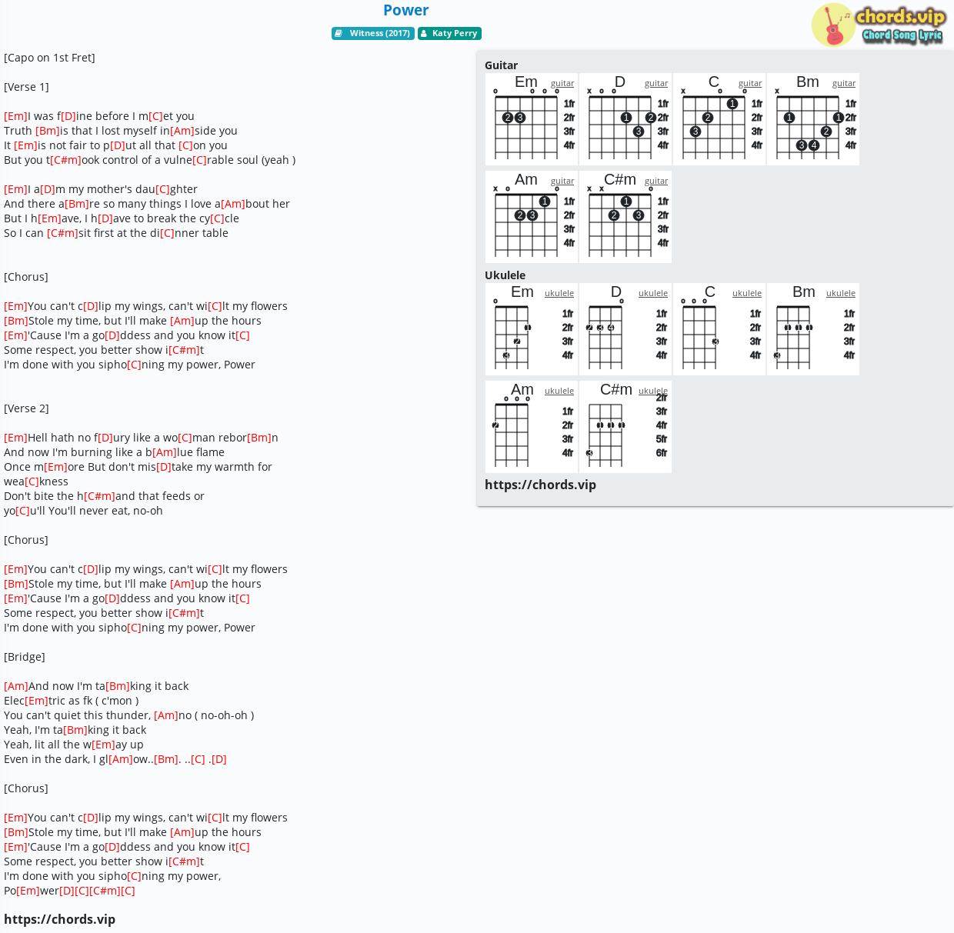Click the guitar link above Bm chord
Image resolution: width=954 pixels, height=933 pixels.
[844, 83]
